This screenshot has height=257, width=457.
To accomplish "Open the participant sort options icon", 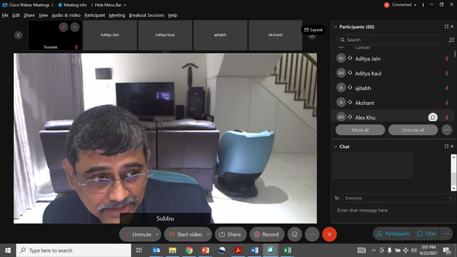I will [x=451, y=40].
